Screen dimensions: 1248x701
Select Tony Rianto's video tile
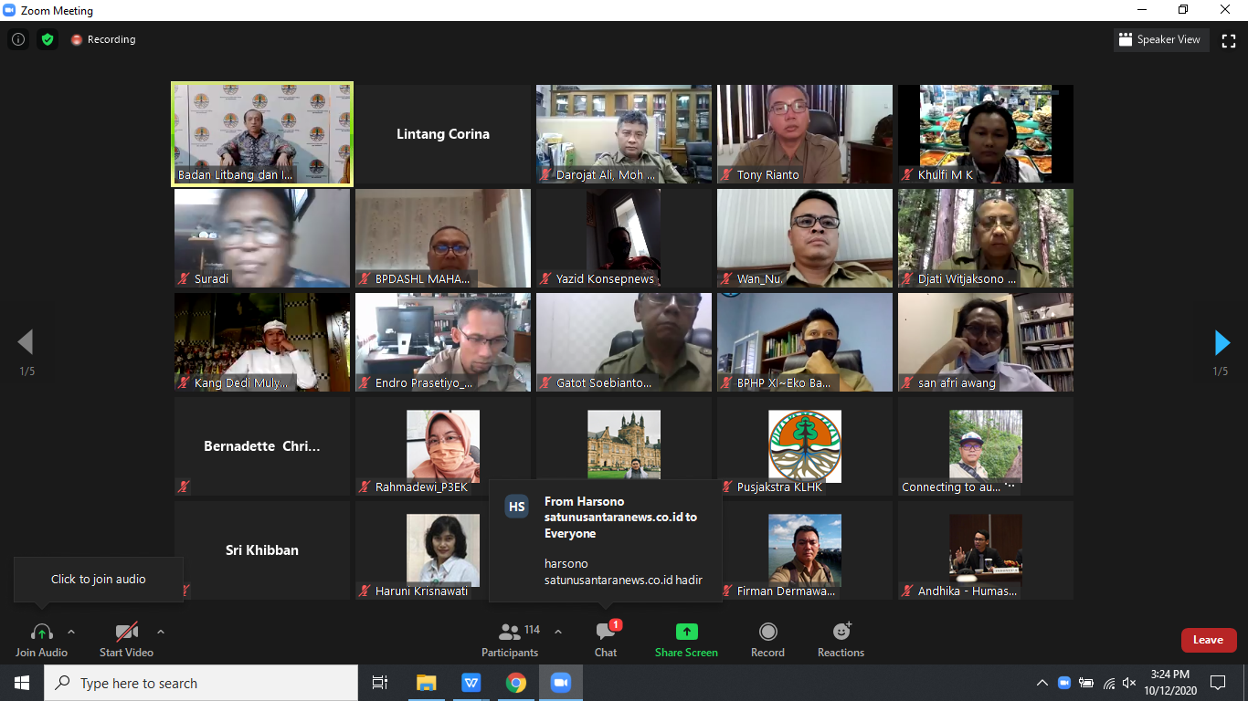[x=804, y=133]
